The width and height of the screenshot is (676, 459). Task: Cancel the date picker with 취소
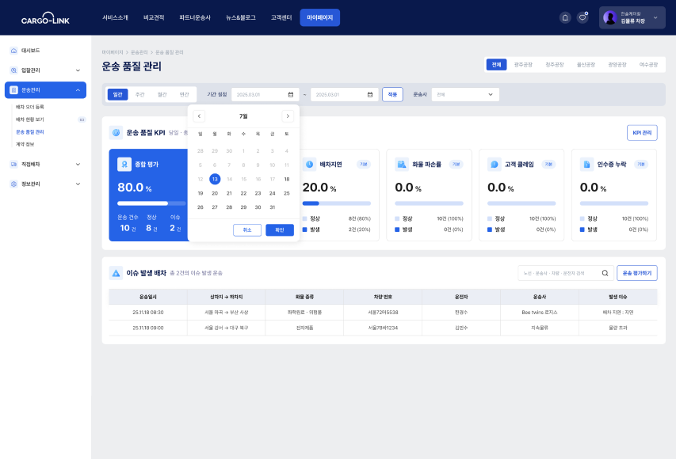coord(247,230)
